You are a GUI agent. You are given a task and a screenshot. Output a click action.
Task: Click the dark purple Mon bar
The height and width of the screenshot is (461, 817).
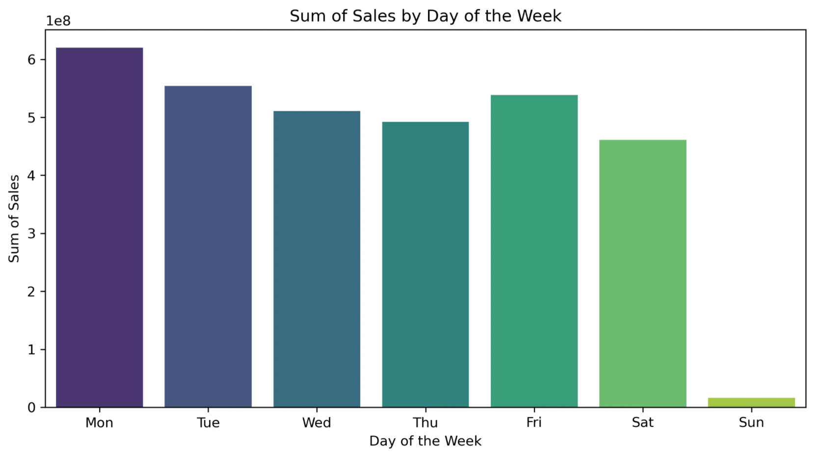100,227
